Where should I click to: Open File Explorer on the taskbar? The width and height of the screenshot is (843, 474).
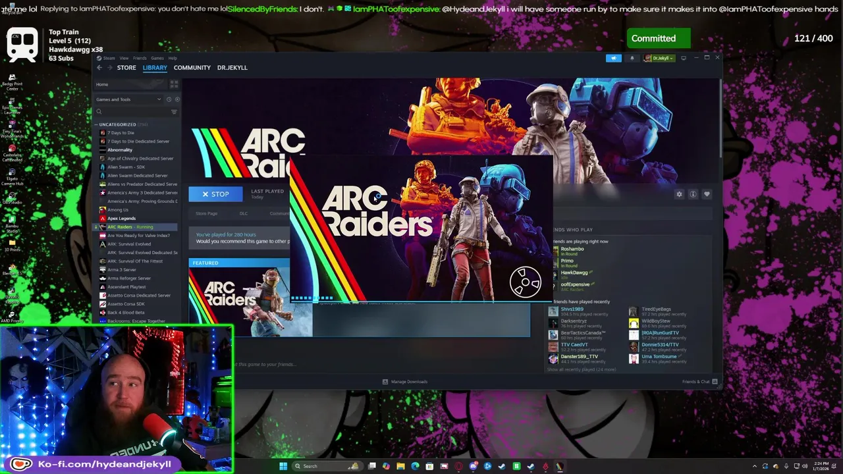click(x=400, y=466)
